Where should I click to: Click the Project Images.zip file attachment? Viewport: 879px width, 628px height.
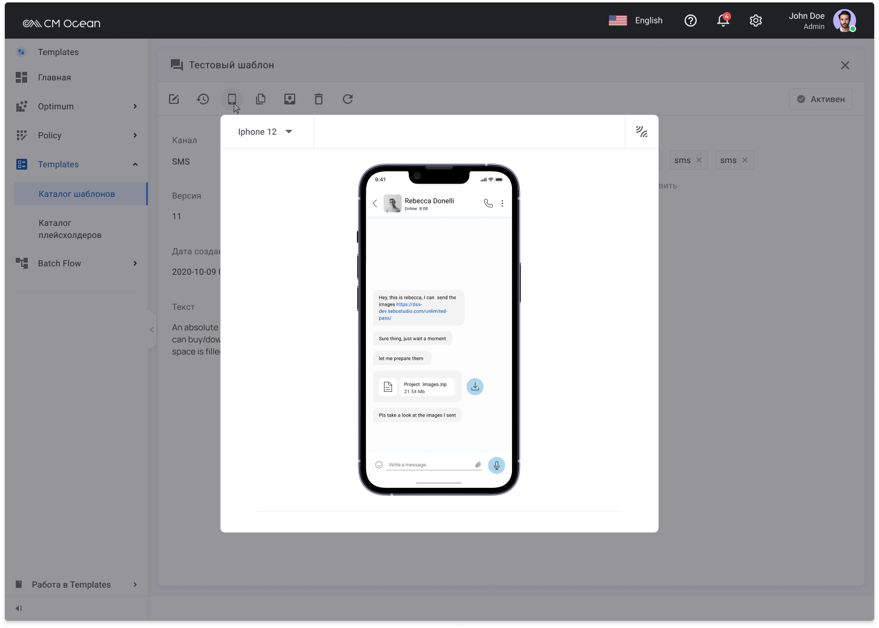(417, 386)
